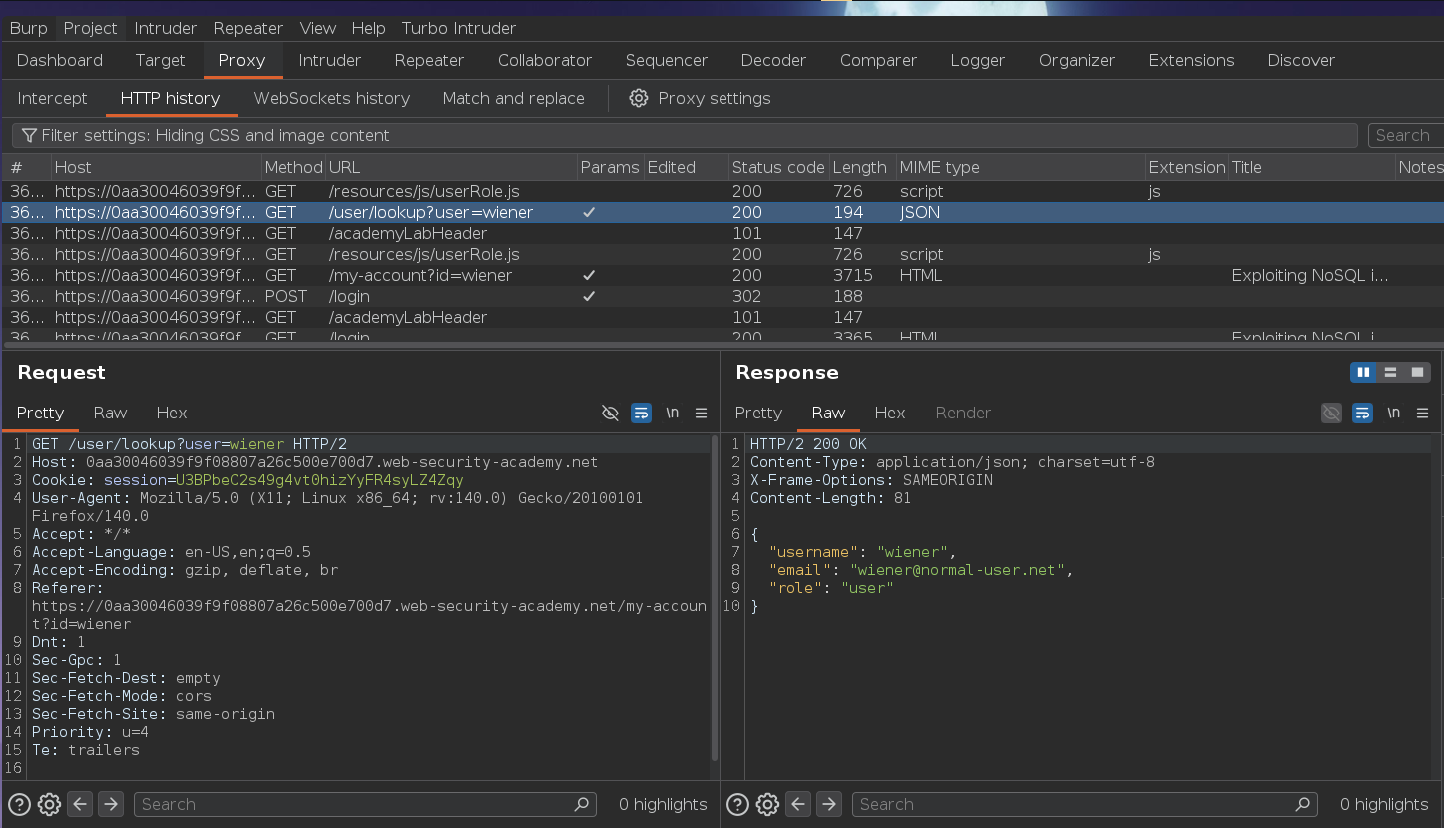Sort history by Status code column
This screenshot has width=1444, height=828.
click(778, 167)
